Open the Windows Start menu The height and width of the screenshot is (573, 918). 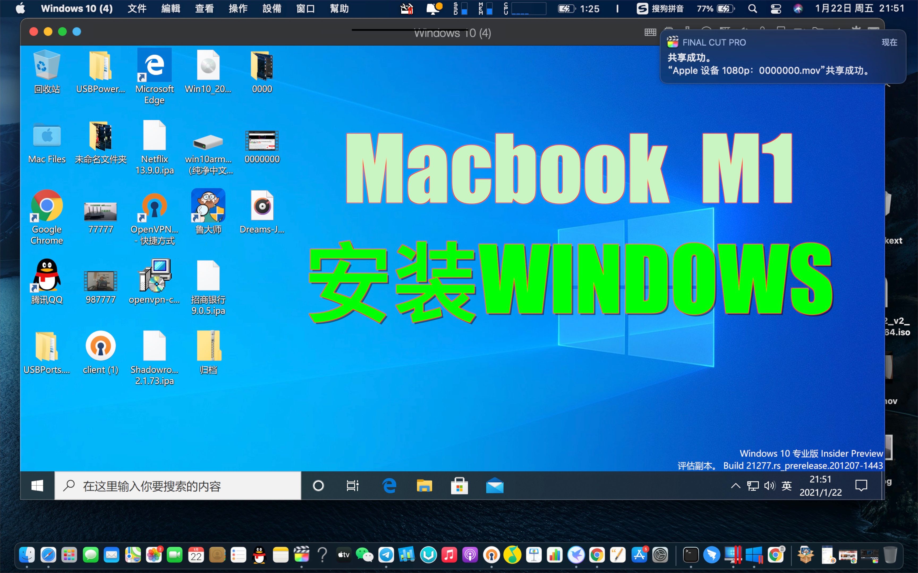(37, 485)
